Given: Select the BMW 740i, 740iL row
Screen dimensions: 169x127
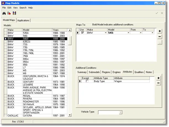Looking at the screenshot, I should pos(36,53).
